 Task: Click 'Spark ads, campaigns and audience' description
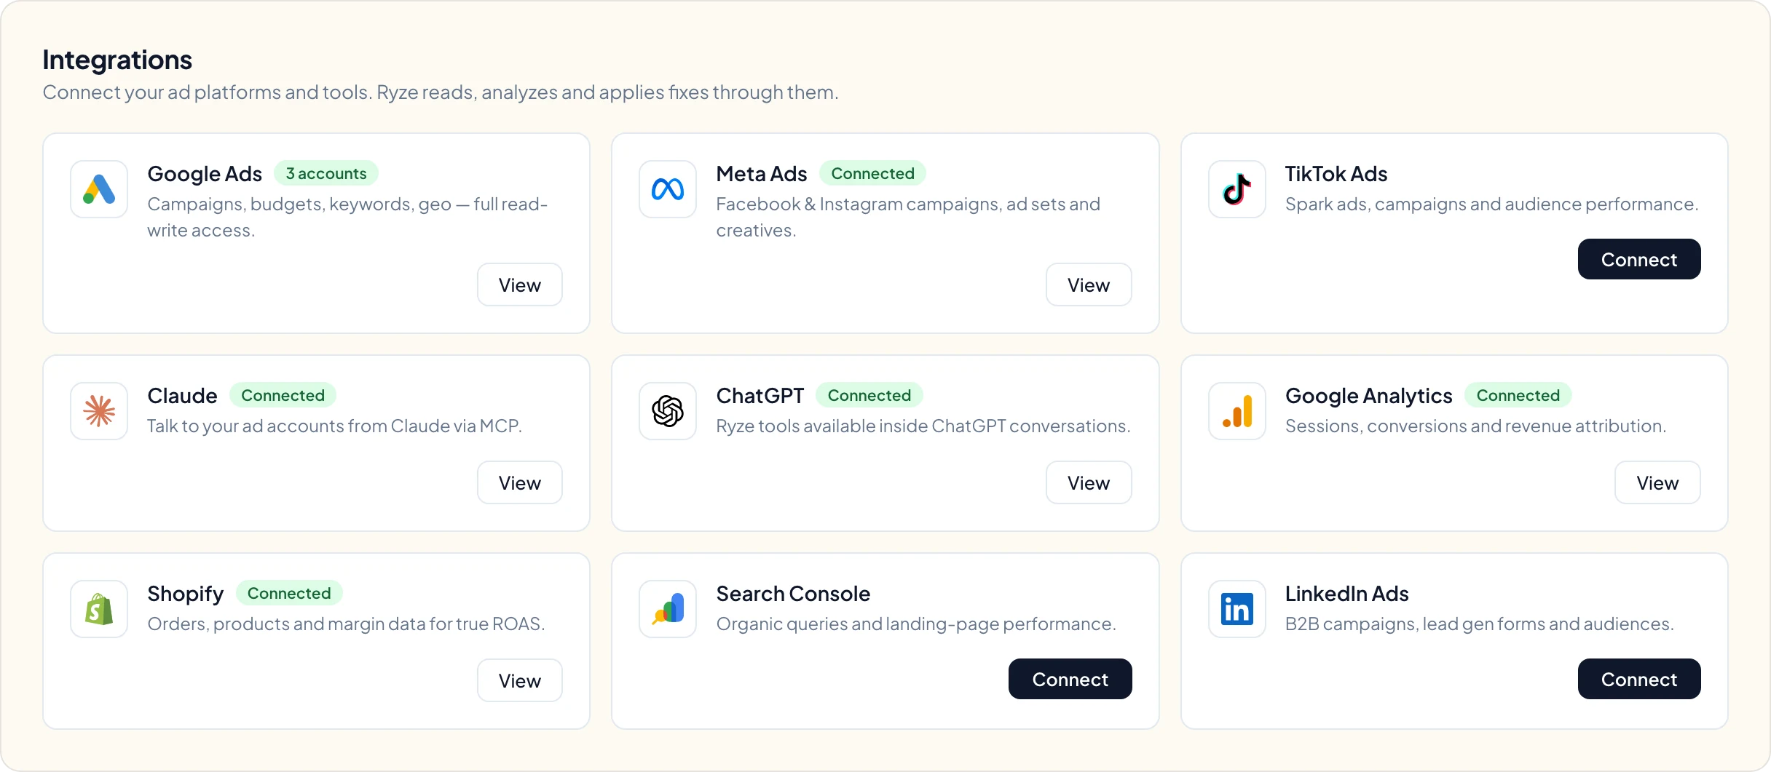pos(1492,204)
